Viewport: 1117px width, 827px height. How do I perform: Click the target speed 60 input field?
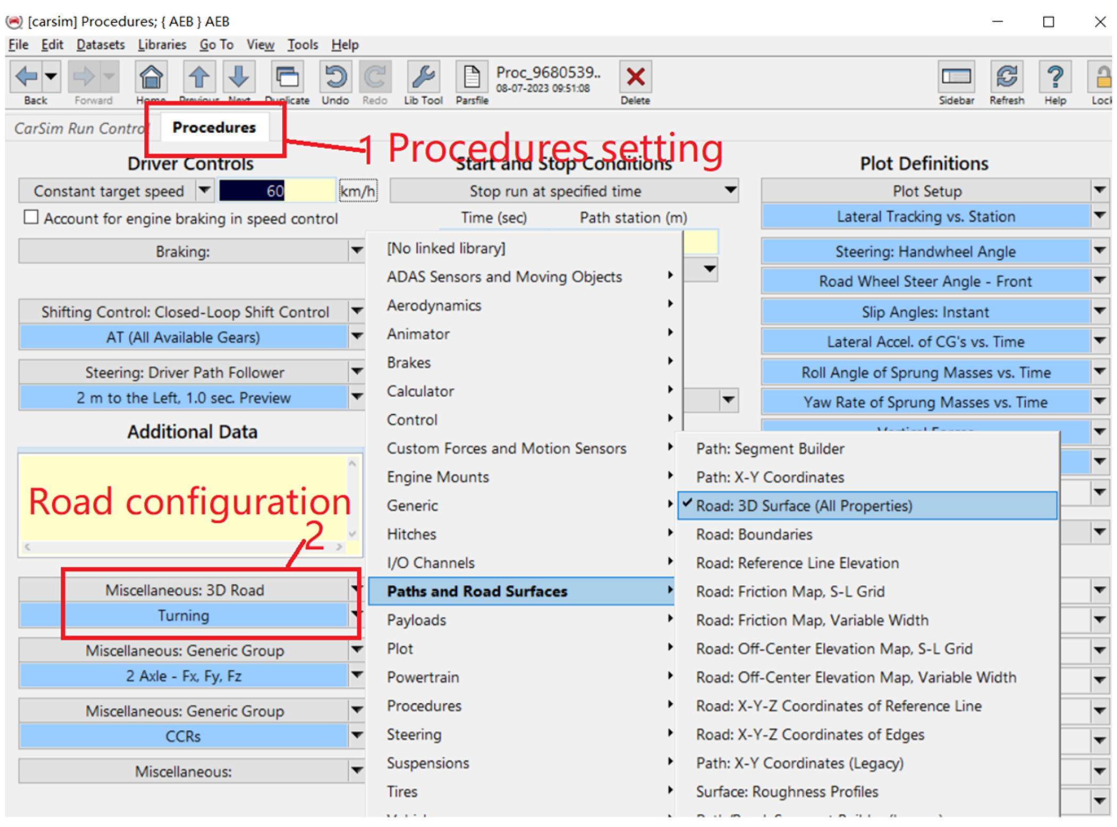[x=276, y=191]
